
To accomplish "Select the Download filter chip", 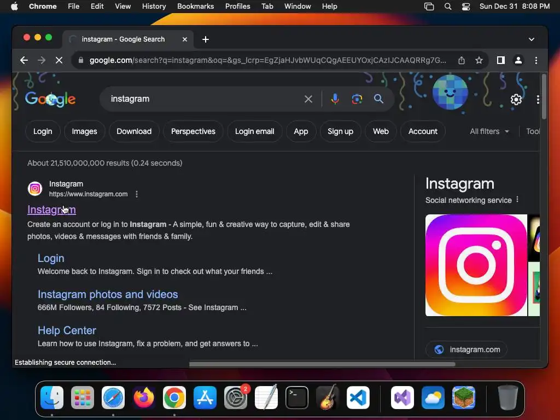I will 134,131.
